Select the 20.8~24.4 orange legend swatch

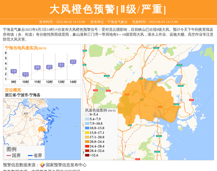87,142
